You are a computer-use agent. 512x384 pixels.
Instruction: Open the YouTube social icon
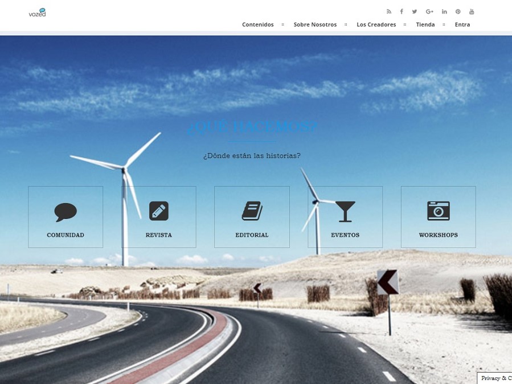click(472, 12)
